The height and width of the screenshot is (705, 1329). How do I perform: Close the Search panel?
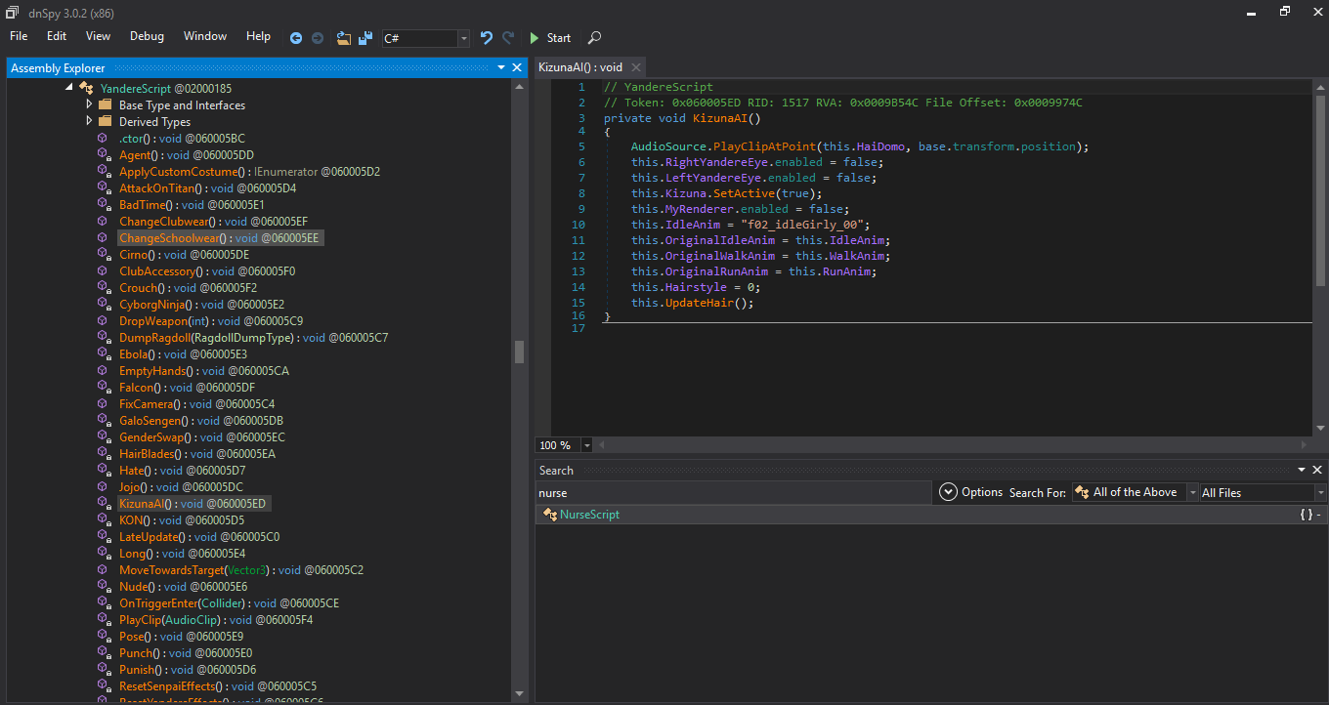(1318, 470)
